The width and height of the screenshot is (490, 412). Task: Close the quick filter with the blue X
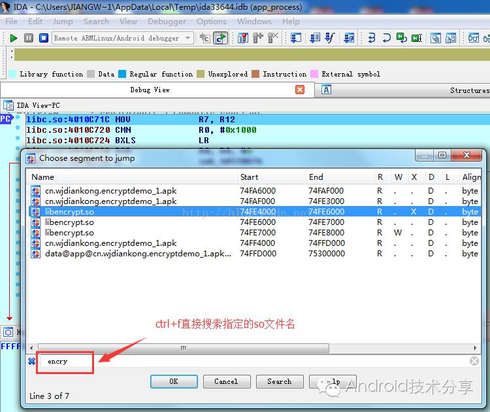[31, 362]
